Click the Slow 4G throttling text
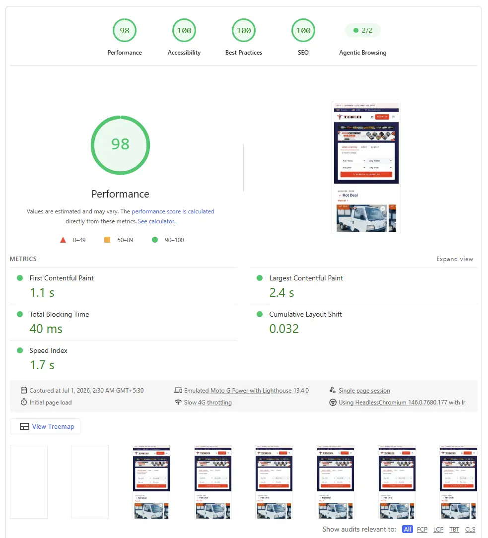488x538 pixels. tap(208, 402)
